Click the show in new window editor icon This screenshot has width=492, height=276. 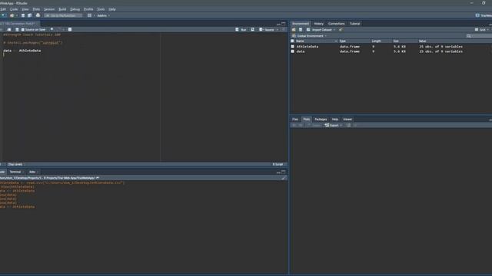[x=9, y=29]
